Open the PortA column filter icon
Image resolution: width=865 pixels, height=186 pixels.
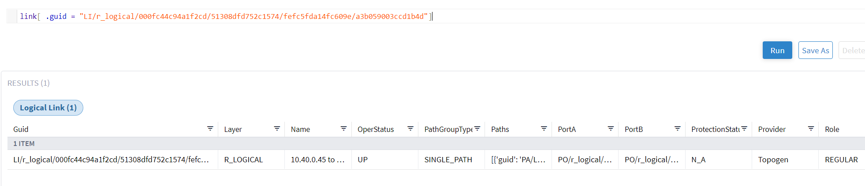(611, 128)
